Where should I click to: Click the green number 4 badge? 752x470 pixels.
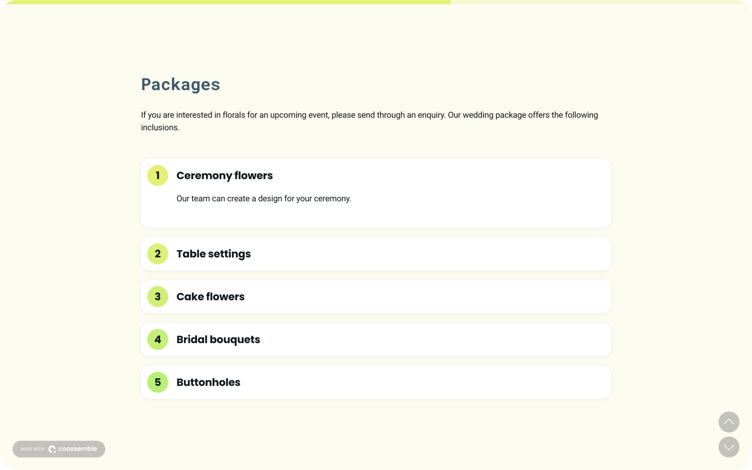click(x=158, y=340)
